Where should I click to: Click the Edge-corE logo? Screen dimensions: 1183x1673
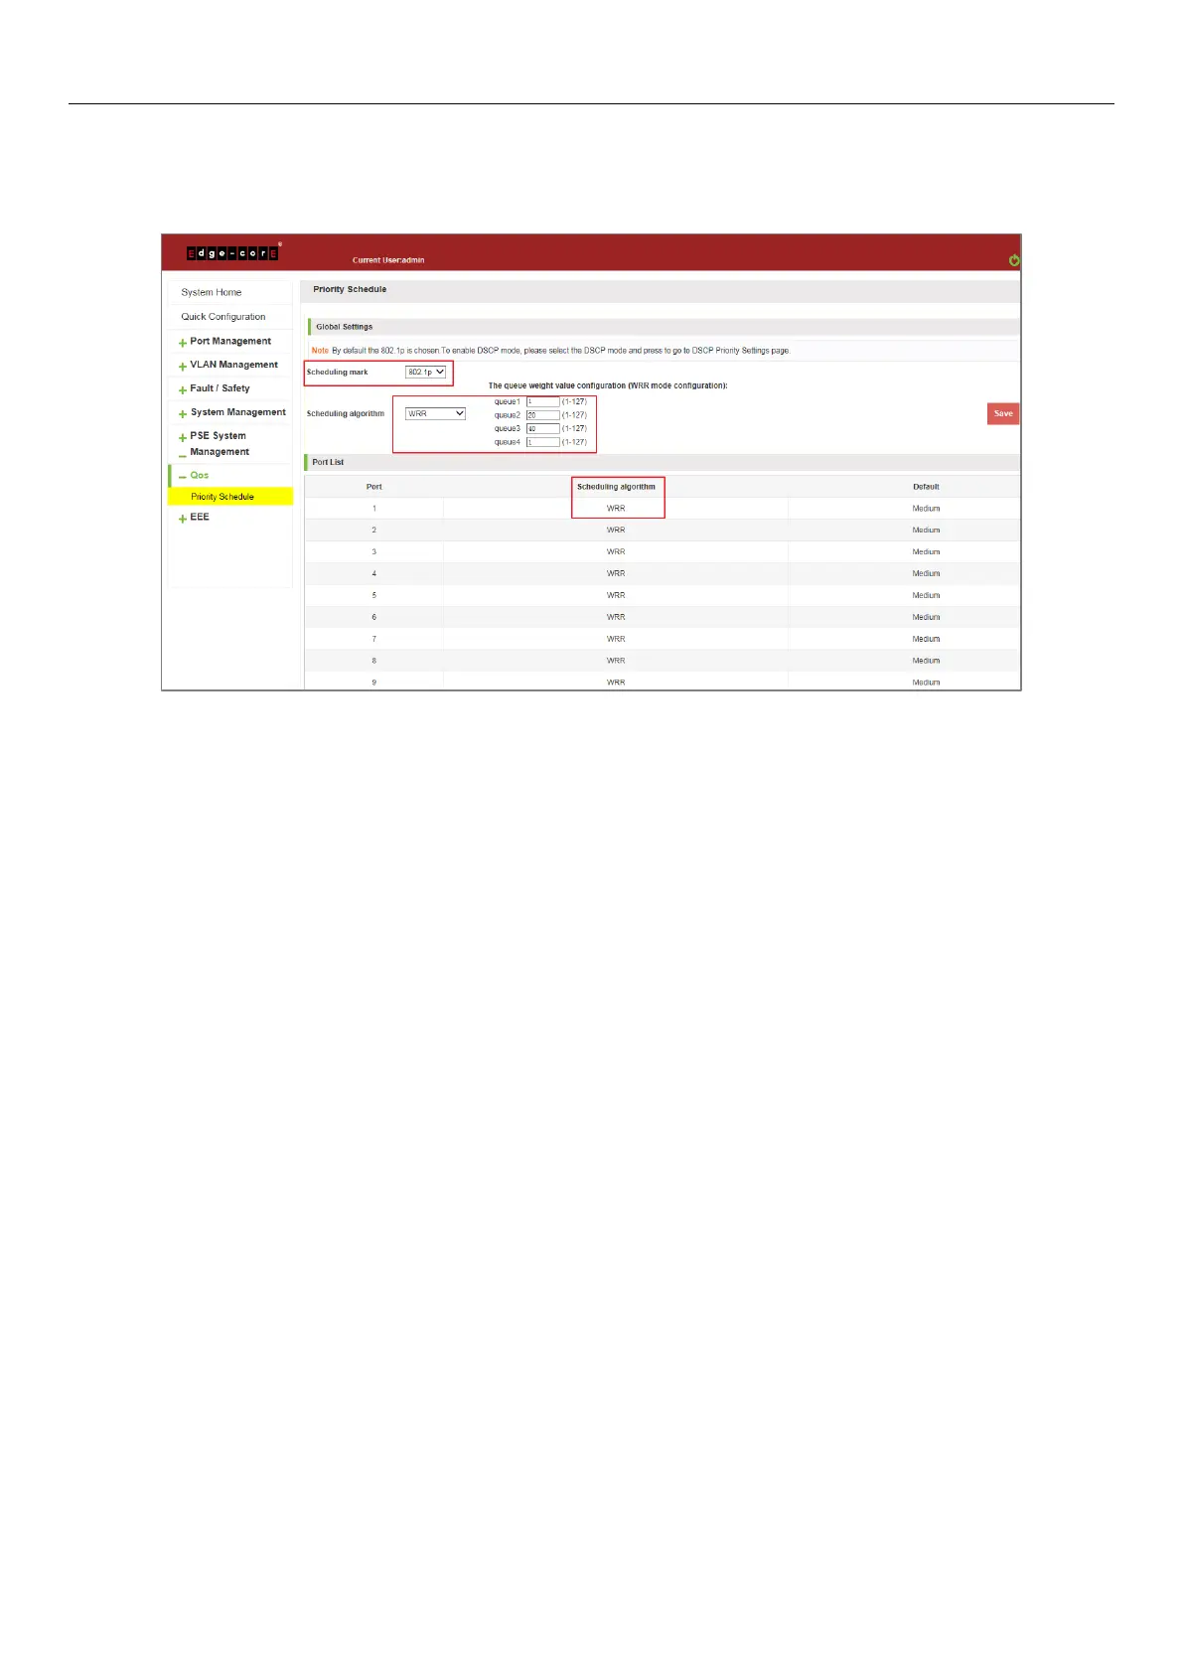pos(233,252)
